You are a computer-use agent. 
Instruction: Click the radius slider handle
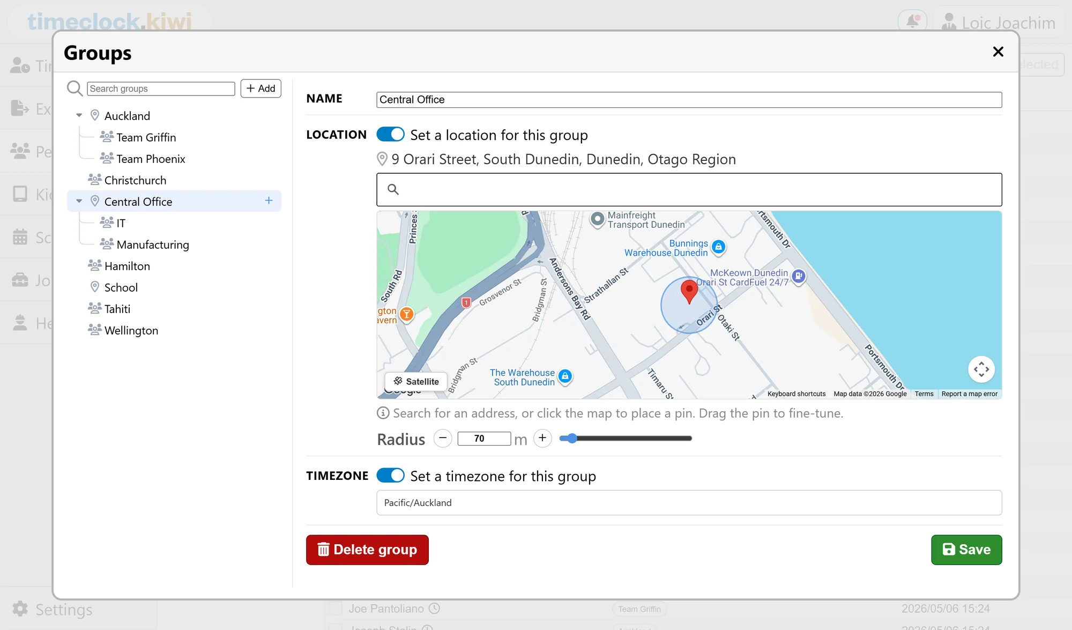(572, 438)
